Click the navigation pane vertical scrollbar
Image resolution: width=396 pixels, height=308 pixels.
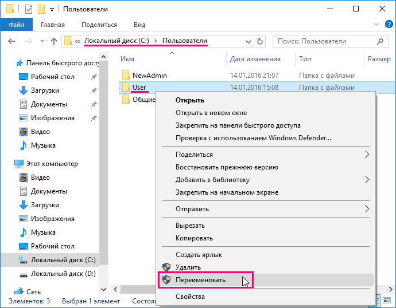[x=103, y=172]
